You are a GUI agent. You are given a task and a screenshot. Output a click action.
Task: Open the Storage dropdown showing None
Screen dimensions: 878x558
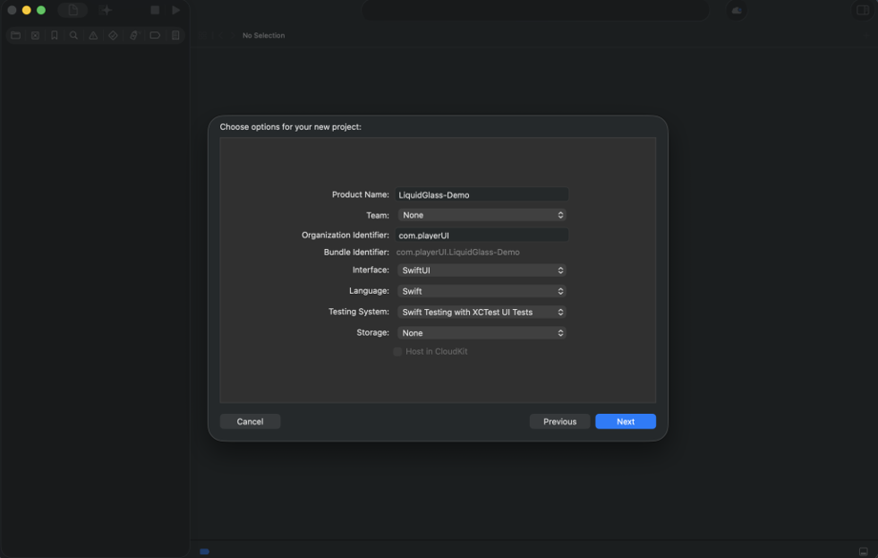click(x=482, y=333)
